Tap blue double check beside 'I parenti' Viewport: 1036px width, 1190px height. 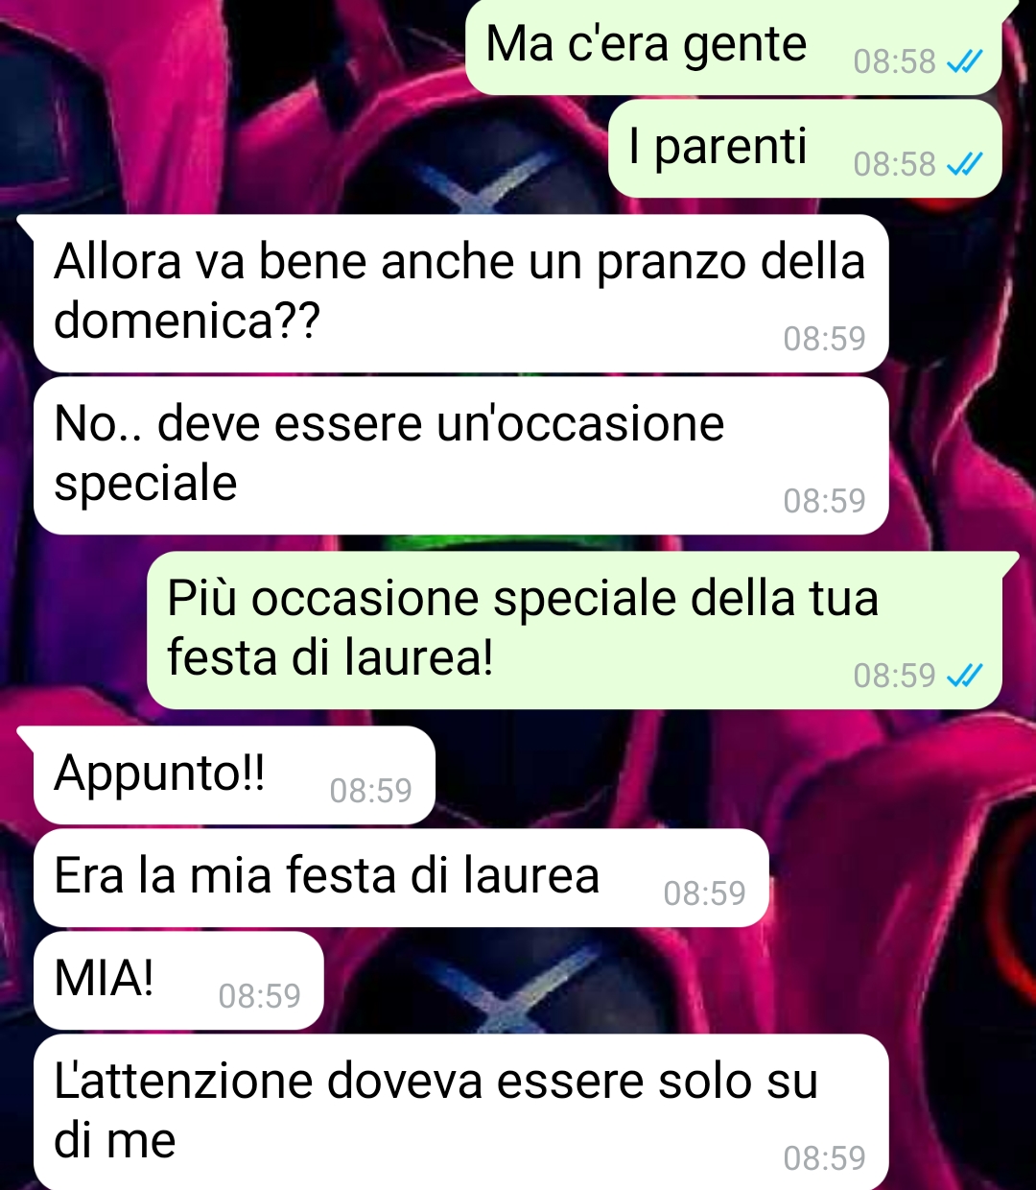coord(964,165)
